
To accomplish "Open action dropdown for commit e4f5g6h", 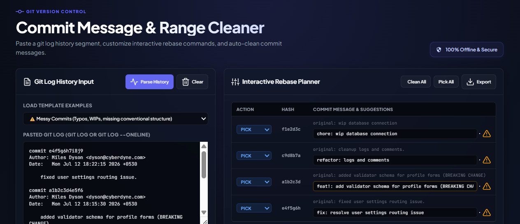I will 254,208.
